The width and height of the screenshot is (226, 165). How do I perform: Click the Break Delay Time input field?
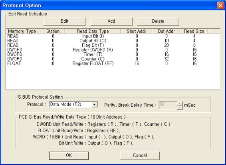coord(168,105)
